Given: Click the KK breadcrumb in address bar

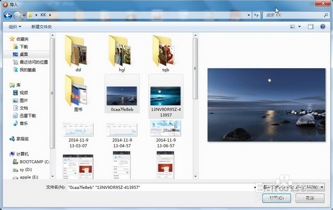Looking at the screenshot, I should pos(43,15).
